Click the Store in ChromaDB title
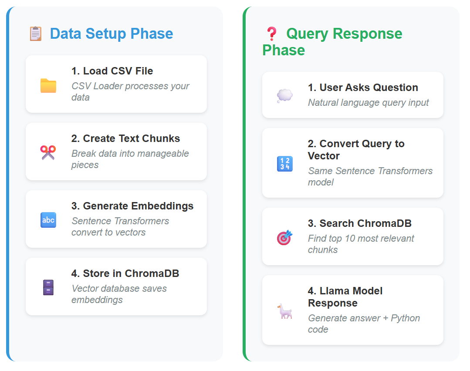Image resolution: width=470 pixels, height=371 pixels. [125, 273]
